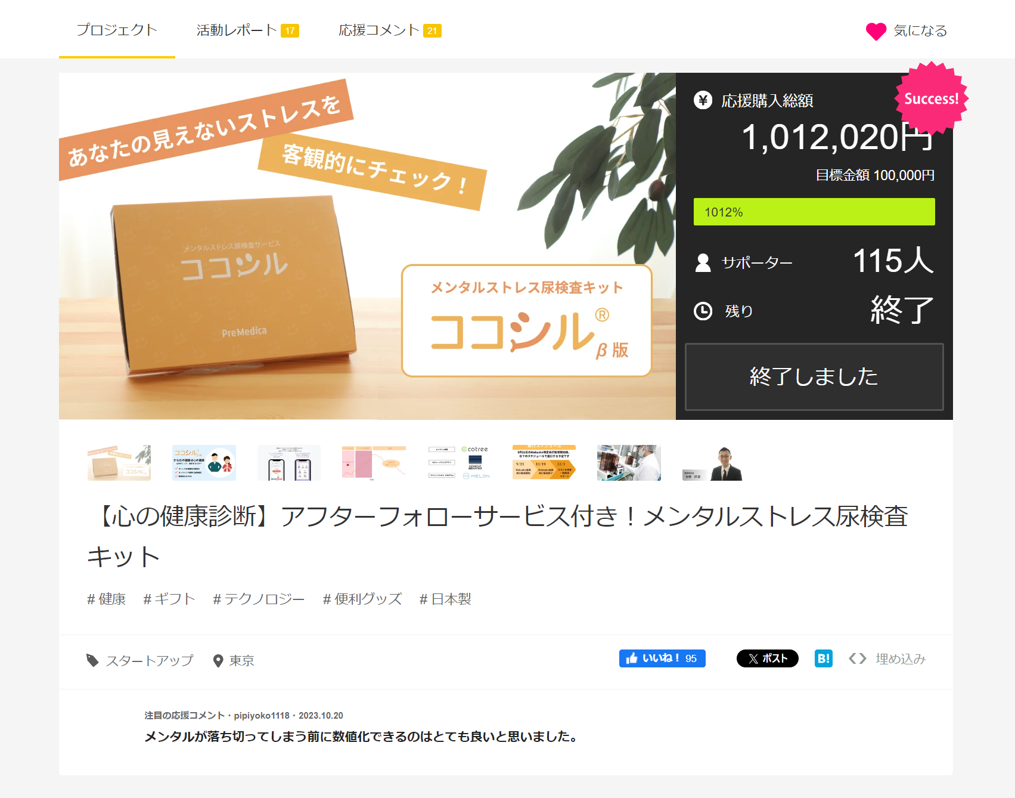Click the # テクノロジー hashtag
The height and width of the screenshot is (798, 1015).
tap(259, 599)
